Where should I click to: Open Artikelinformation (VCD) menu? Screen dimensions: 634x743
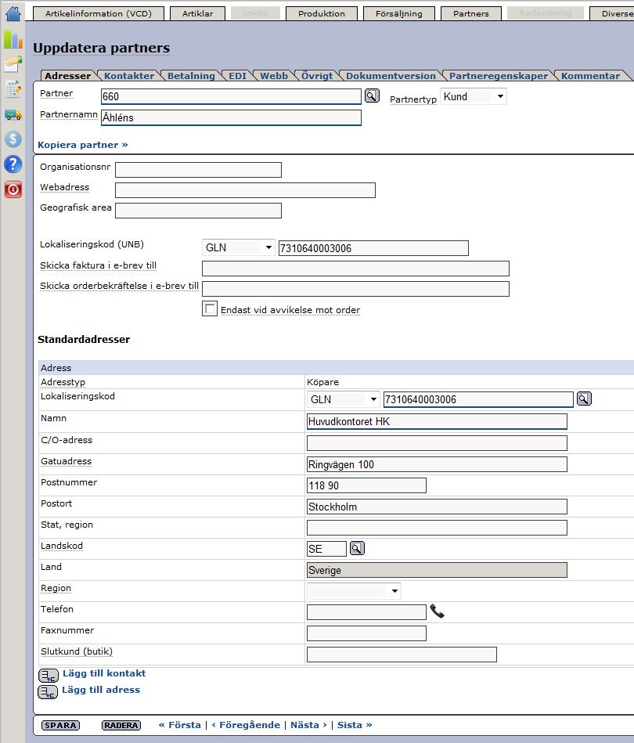coord(99,13)
